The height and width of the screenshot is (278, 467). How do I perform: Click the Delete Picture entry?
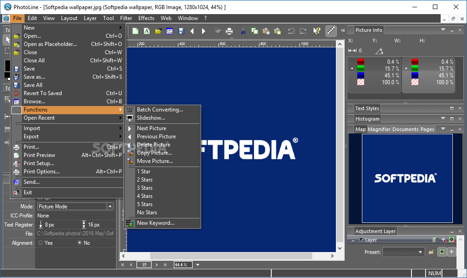162,145
